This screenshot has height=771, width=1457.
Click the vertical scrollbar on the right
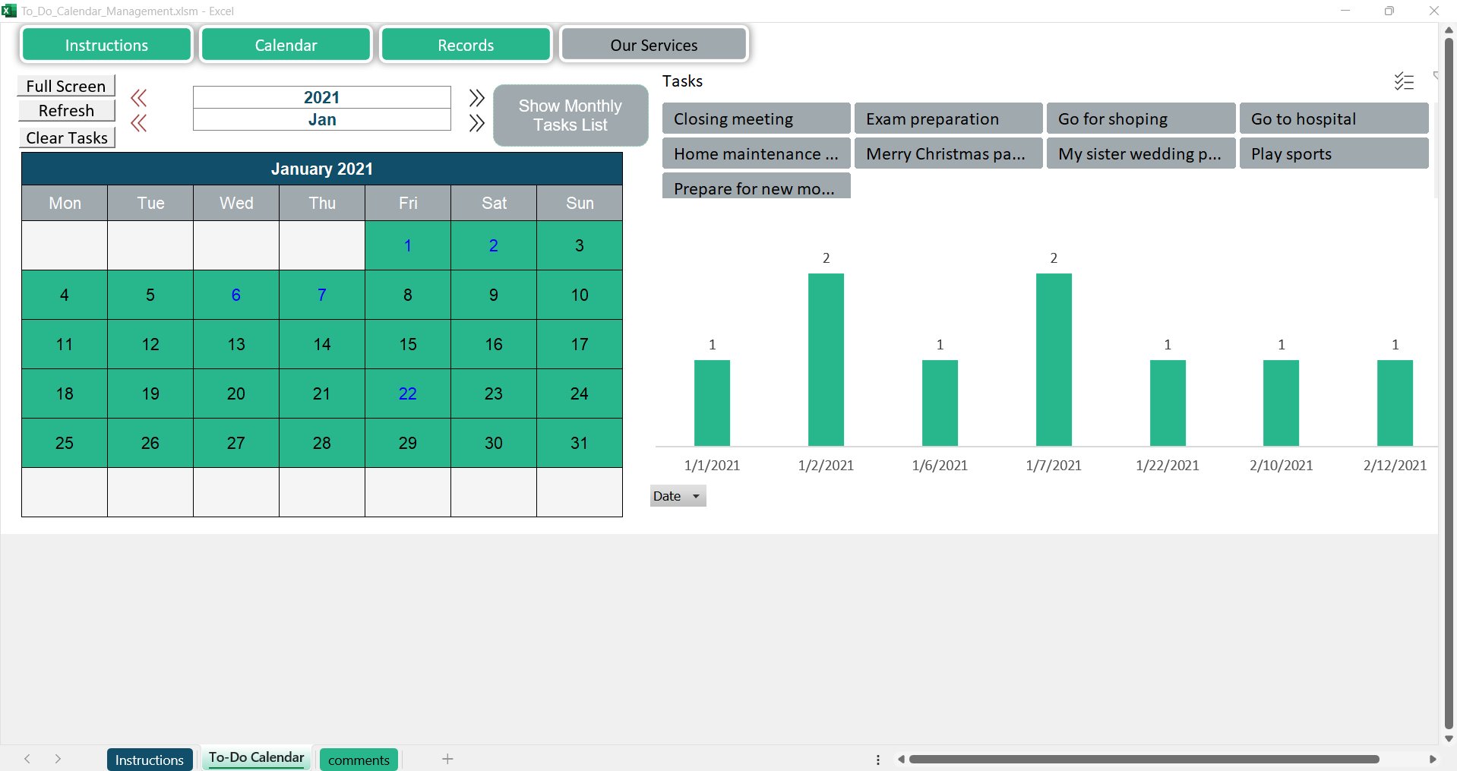1449,380
